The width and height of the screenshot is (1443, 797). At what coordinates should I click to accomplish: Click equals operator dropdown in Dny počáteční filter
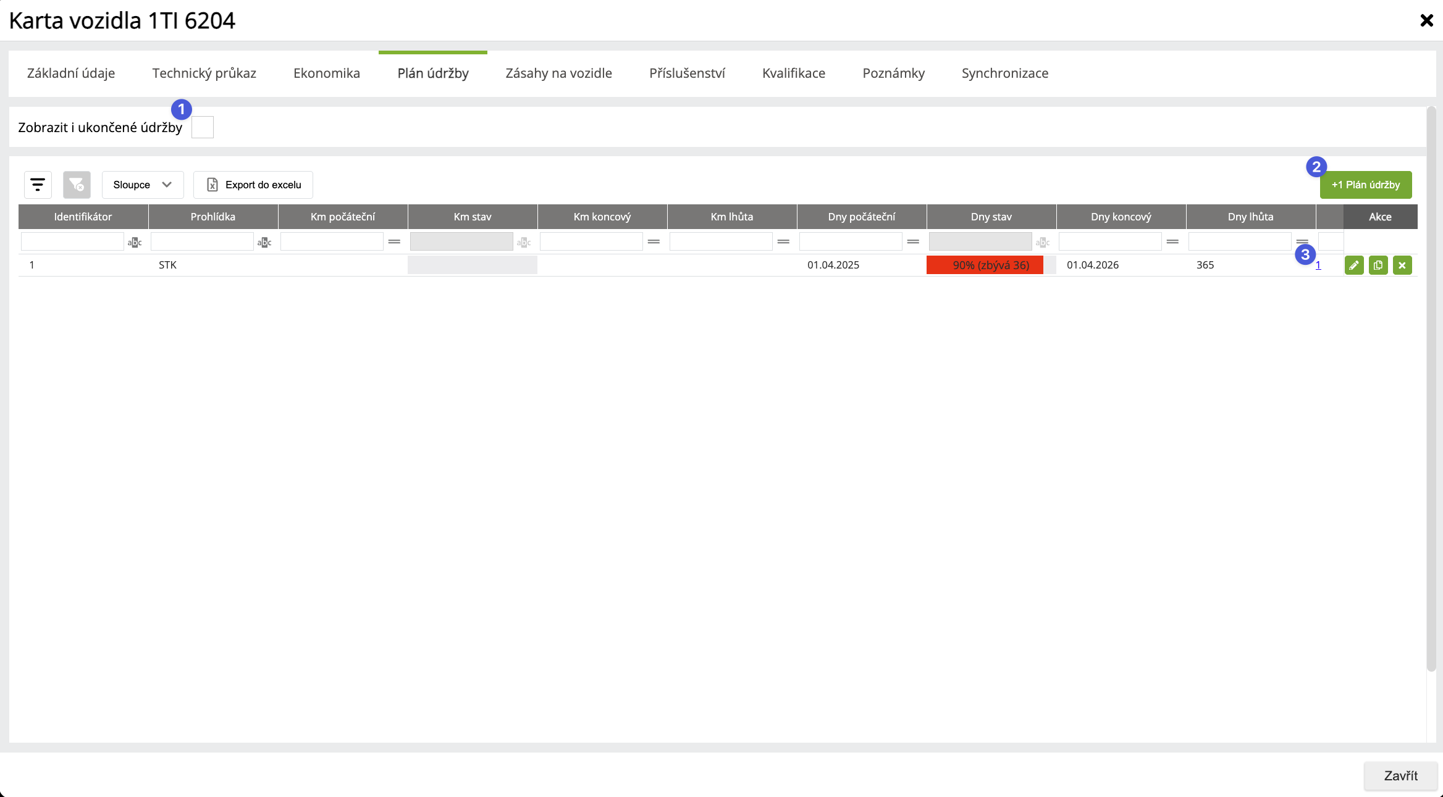click(x=913, y=242)
